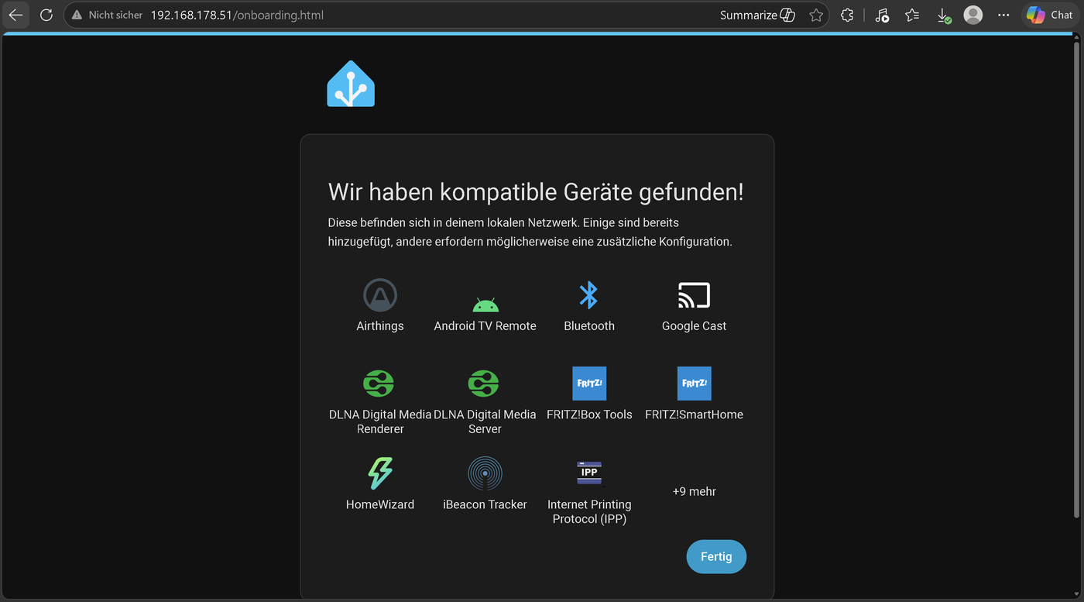Click the Fertig button
Screen dimensions: 1084x602
click(x=716, y=557)
